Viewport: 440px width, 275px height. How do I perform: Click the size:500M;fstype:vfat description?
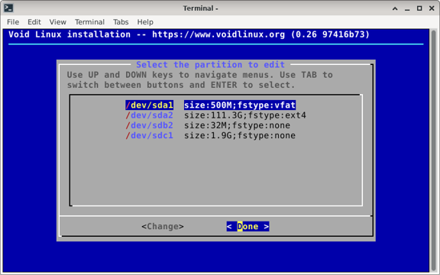click(240, 105)
